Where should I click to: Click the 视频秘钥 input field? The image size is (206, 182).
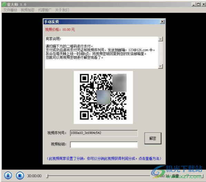coord(104,144)
